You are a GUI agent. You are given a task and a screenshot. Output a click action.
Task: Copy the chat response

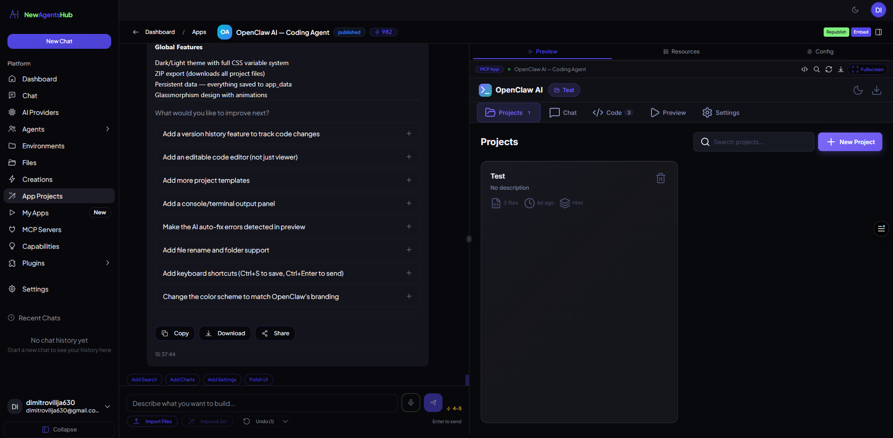[175, 333]
